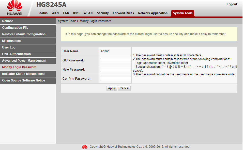Click the User Name: label
The height and width of the screenshot is (150, 243).
point(71,51)
